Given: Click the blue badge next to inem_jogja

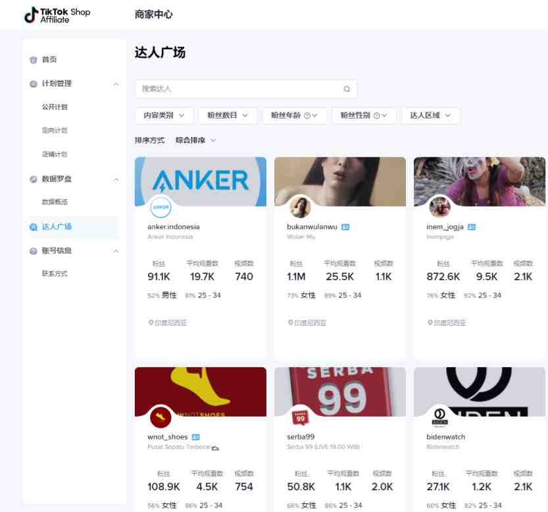Looking at the screenshot, I should [x=472, y=227].
